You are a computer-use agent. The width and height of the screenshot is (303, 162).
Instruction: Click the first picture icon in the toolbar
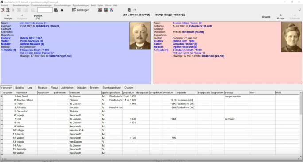coord(100,10)
